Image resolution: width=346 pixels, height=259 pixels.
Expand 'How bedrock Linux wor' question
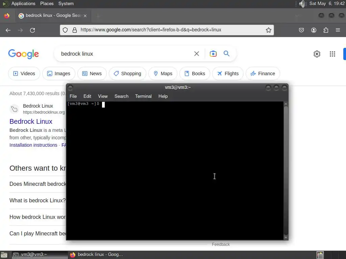[x=38, y=217]
